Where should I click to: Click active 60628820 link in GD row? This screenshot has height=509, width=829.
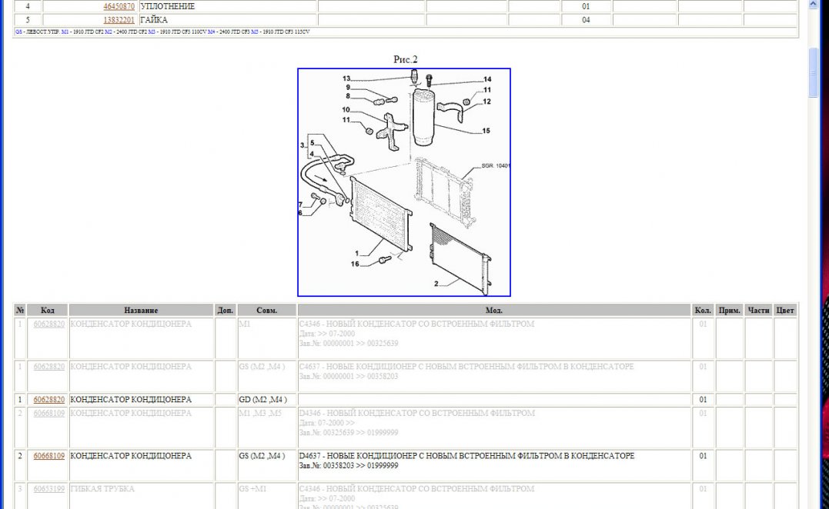tap(49, 400)
